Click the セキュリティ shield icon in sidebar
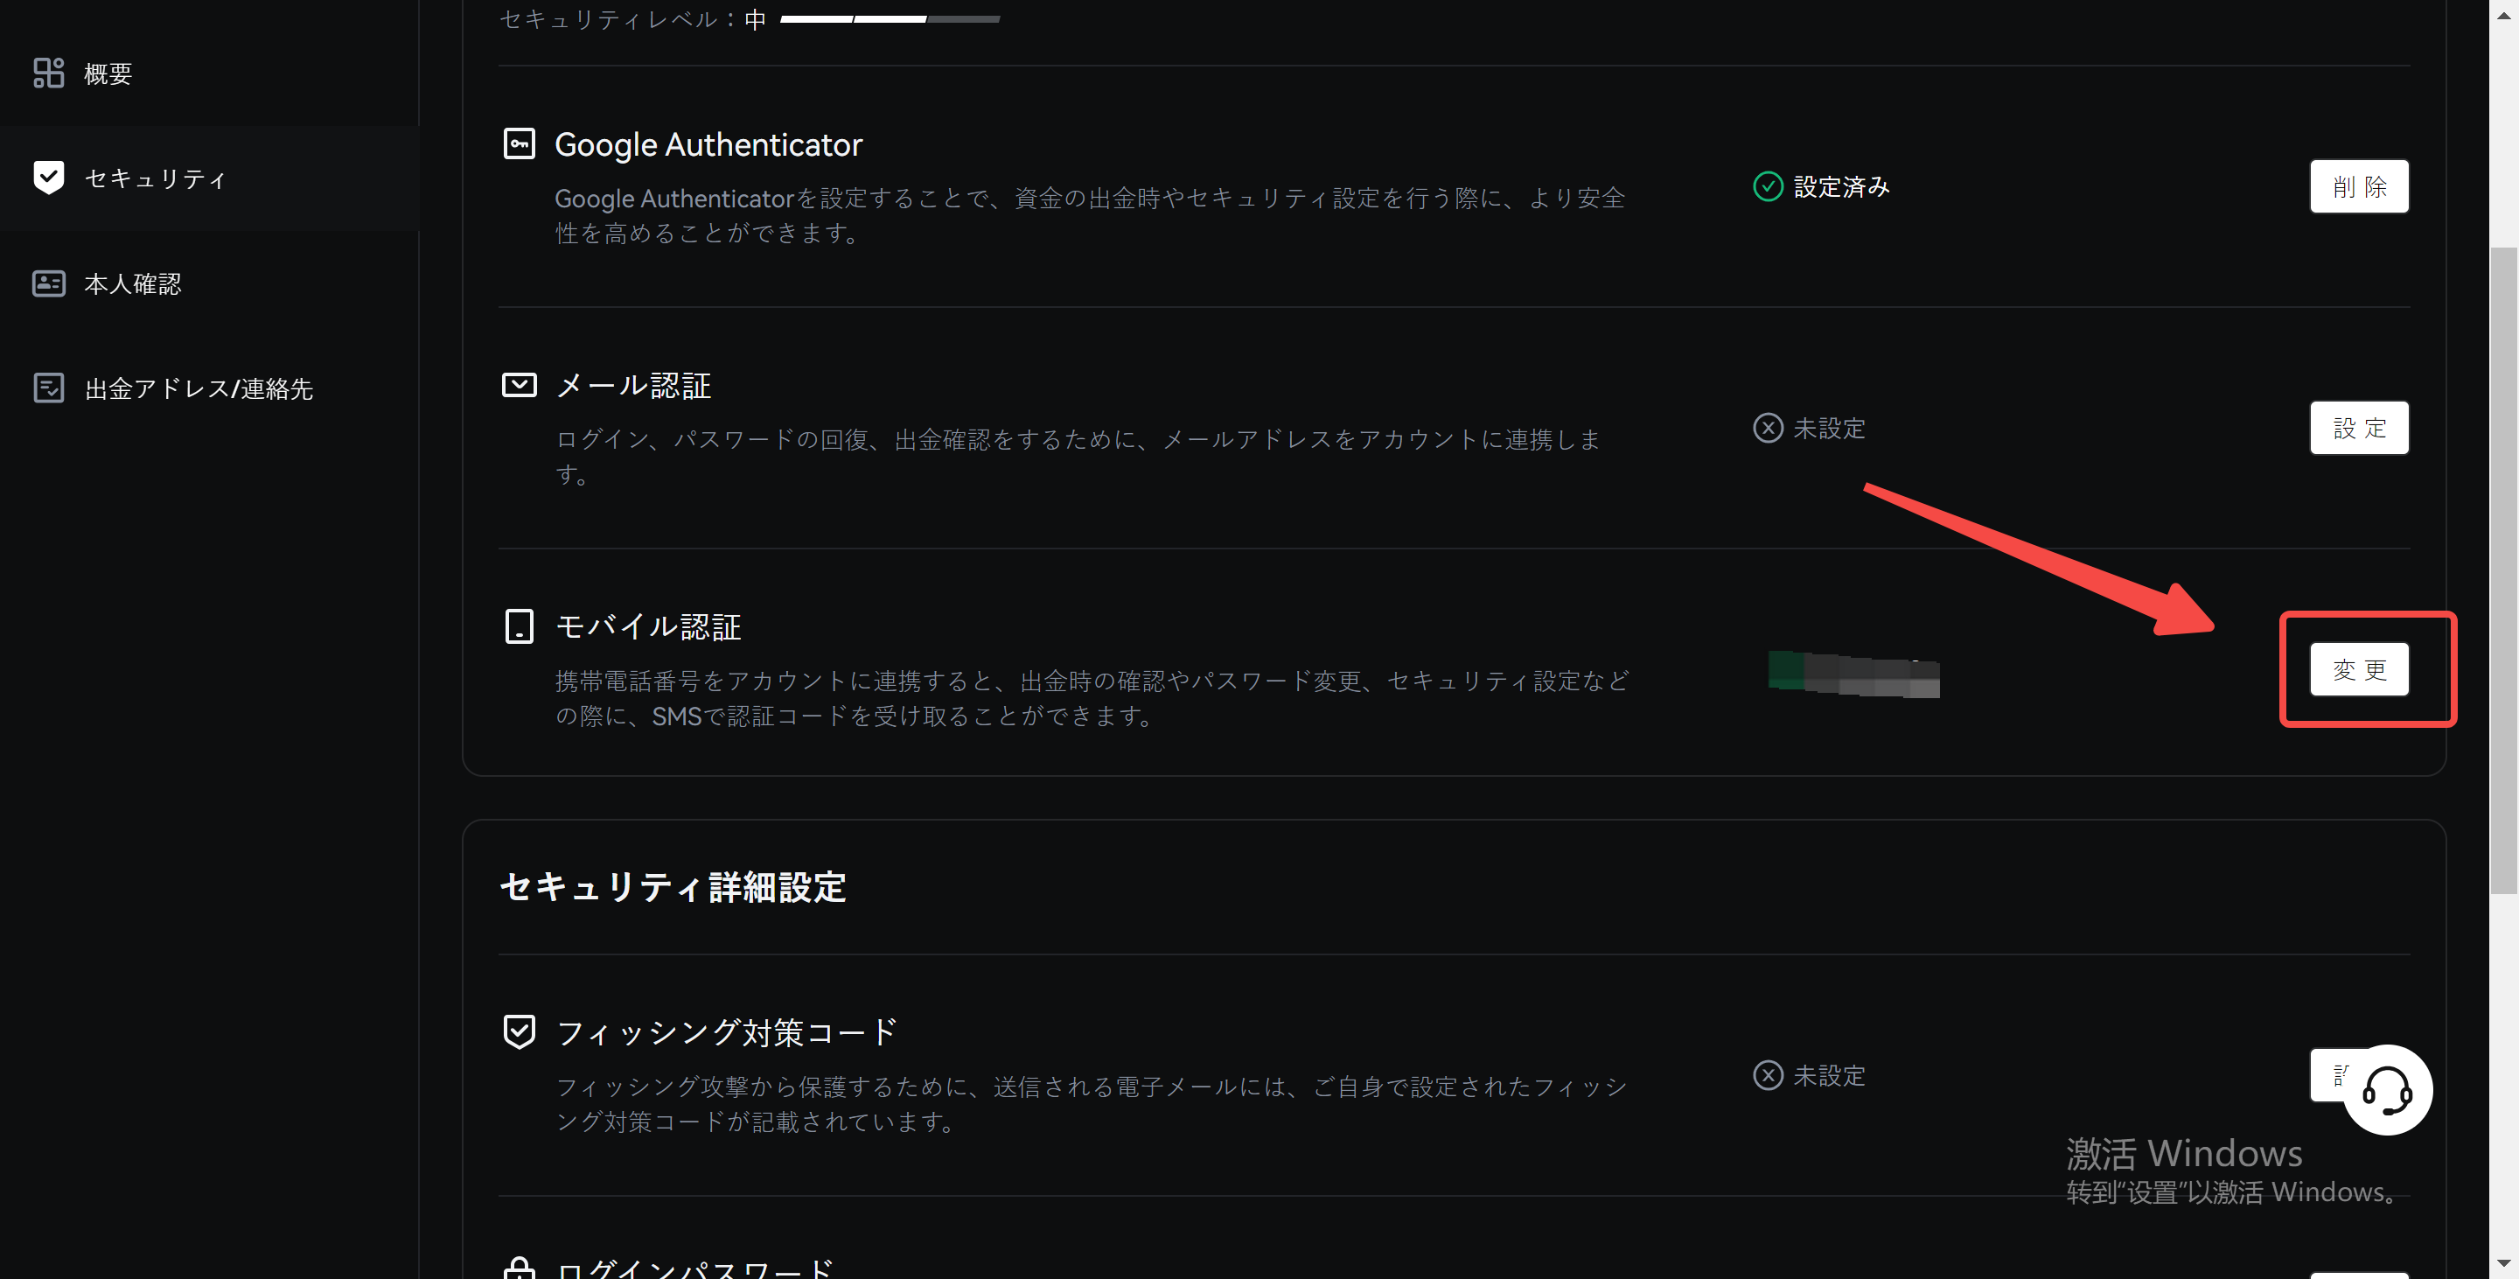The height and width of the screenshot is (1279, 2519). pyautogui.click(x=48, y=178)
